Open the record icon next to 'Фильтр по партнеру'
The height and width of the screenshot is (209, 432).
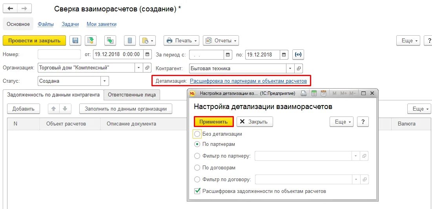[x=364, y=156]
